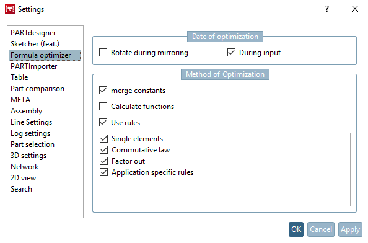This screenshot has width=368, height=243.
Task: Uncheck Single elements rule
Action: click(103, 139)
